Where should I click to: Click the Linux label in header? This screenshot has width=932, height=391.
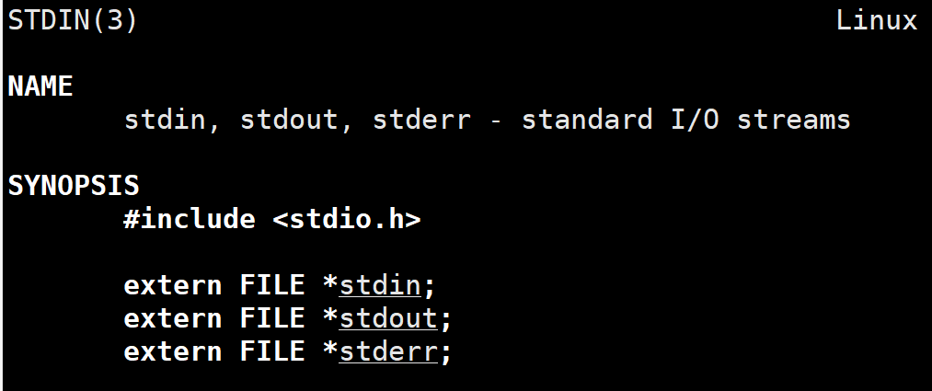tap(877, 21)
